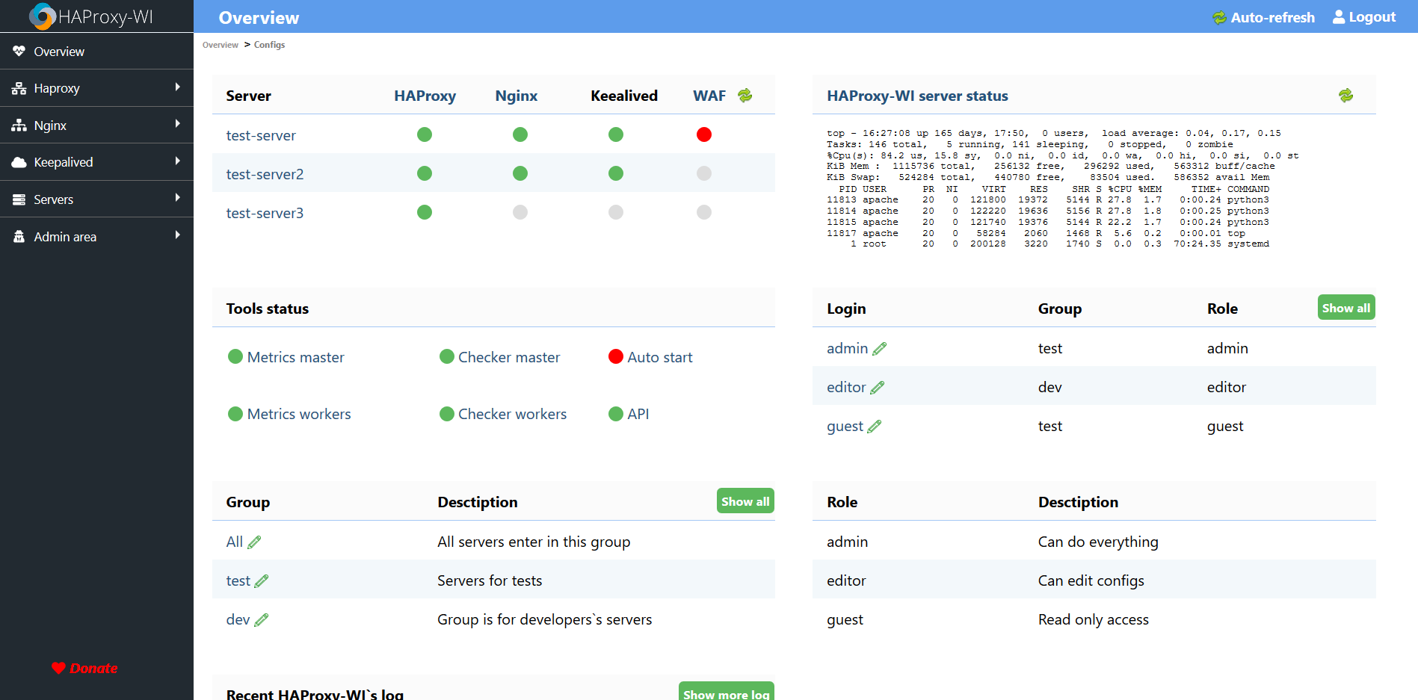This screenshot has height=700, width=1418.
Task: Click the Show more log button
Action: [x=726, y=693]
